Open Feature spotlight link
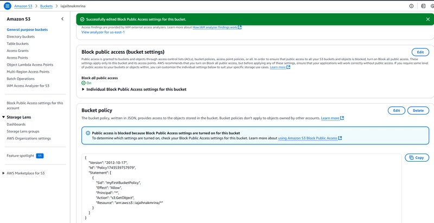 tap(20, 156)
